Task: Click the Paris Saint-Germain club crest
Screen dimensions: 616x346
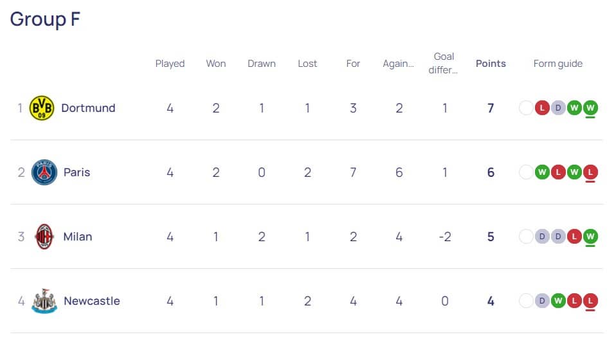Action: coord(44,172)
